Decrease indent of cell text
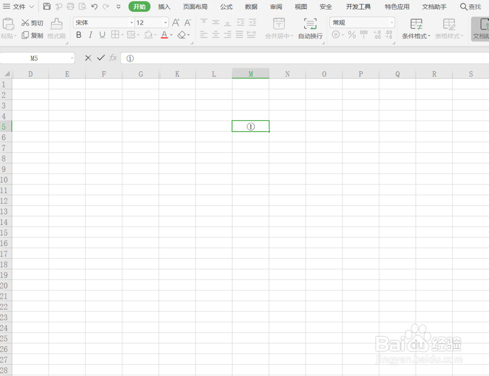The height and width of the screenshot is (376, 489). point(241,22)
